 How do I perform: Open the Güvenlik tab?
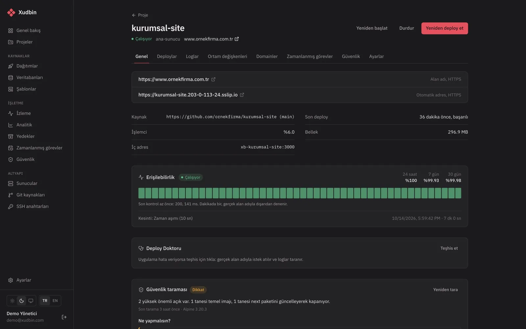pyautogui.click(x=351, y=57)
